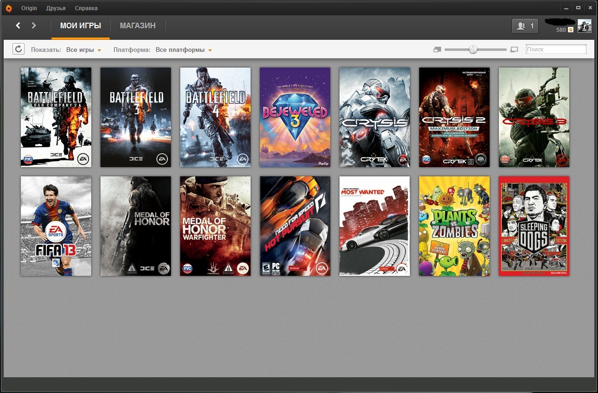Click the tile size slider handle
Viewport: 598px width, 393px height.
click(473, 49)
